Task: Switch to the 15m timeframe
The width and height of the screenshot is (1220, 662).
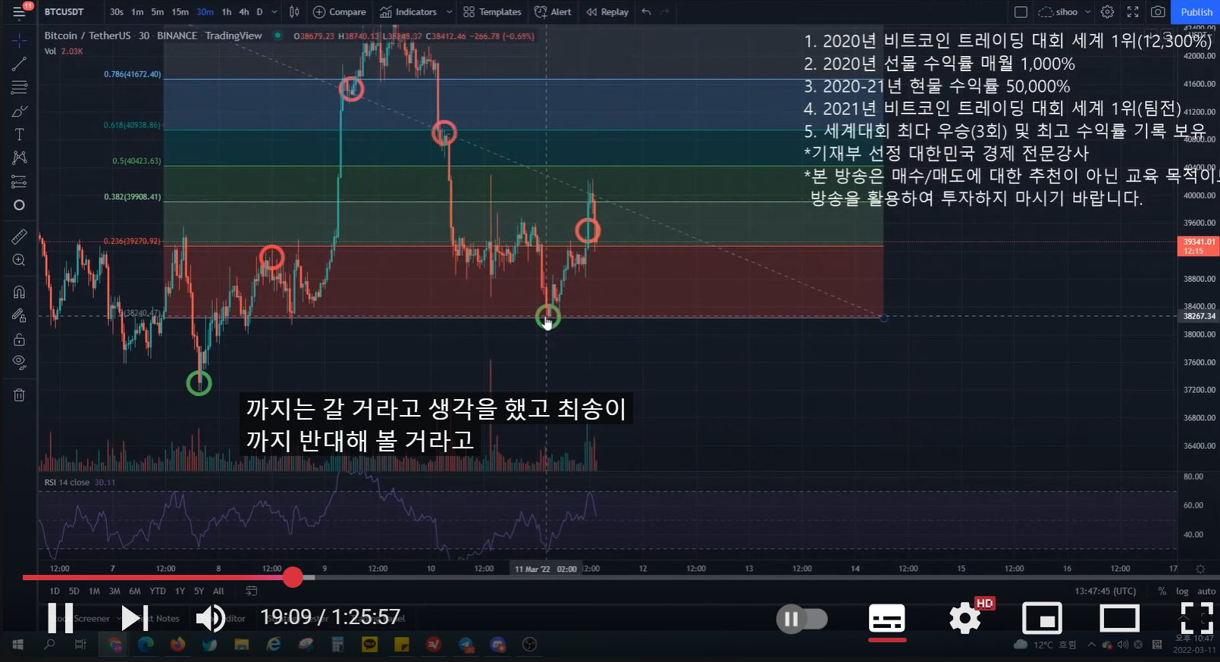Action: tap(180, 11)
